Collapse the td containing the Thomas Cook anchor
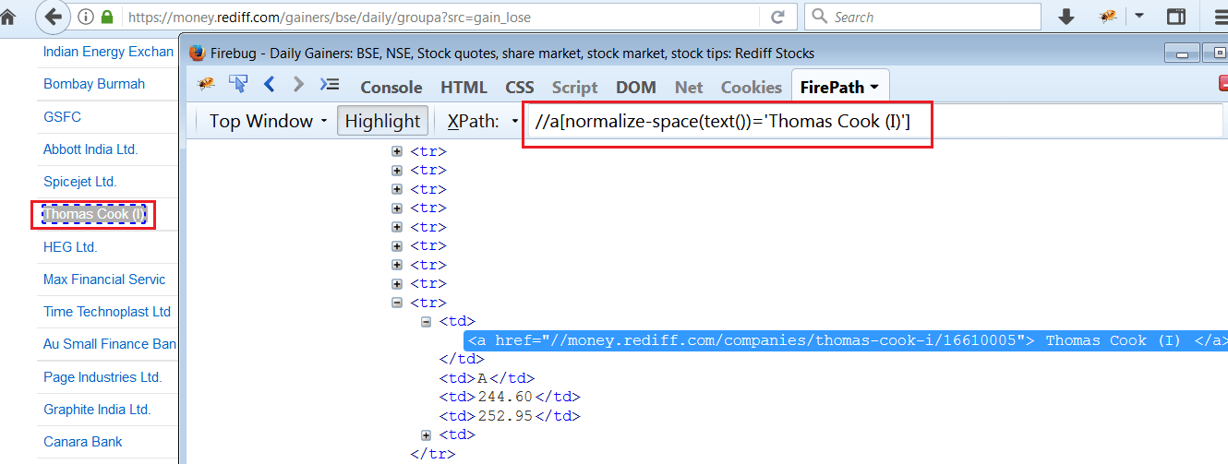Viewport: 1228px width, 464px height. pyautogui.click(x=426, y=322)
